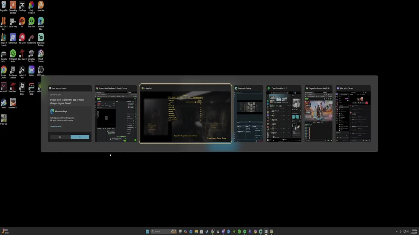The width and height of the screenshot is (419, 235).
Task: Open the weather widget on taskbar
Action: 5,231
